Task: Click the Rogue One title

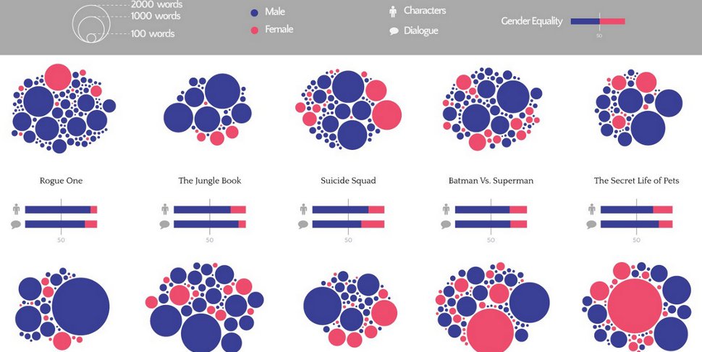Action: tap(62, 181)
